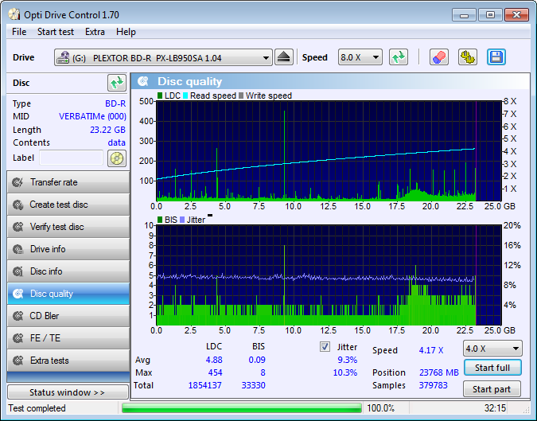537x421 pixels.
Task: Click the MID value VERBATIMe (000)
Action: tap(92, 116)
